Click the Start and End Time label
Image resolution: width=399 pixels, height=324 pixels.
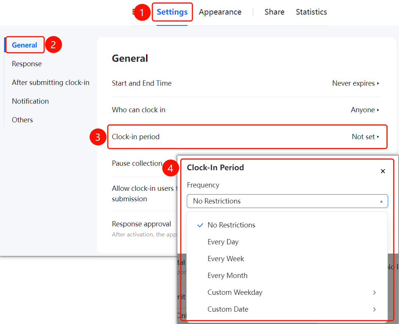coord(142,83)
